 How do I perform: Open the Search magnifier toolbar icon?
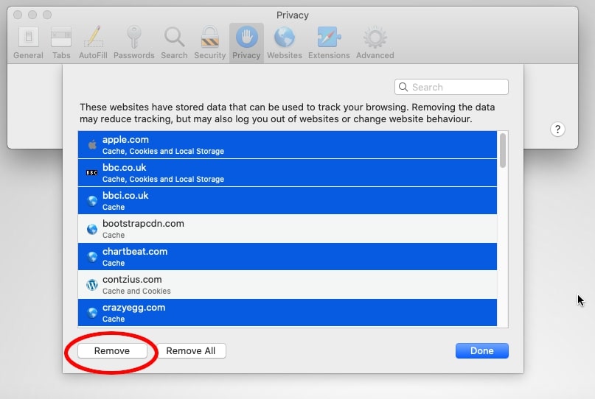pos(174,37)
